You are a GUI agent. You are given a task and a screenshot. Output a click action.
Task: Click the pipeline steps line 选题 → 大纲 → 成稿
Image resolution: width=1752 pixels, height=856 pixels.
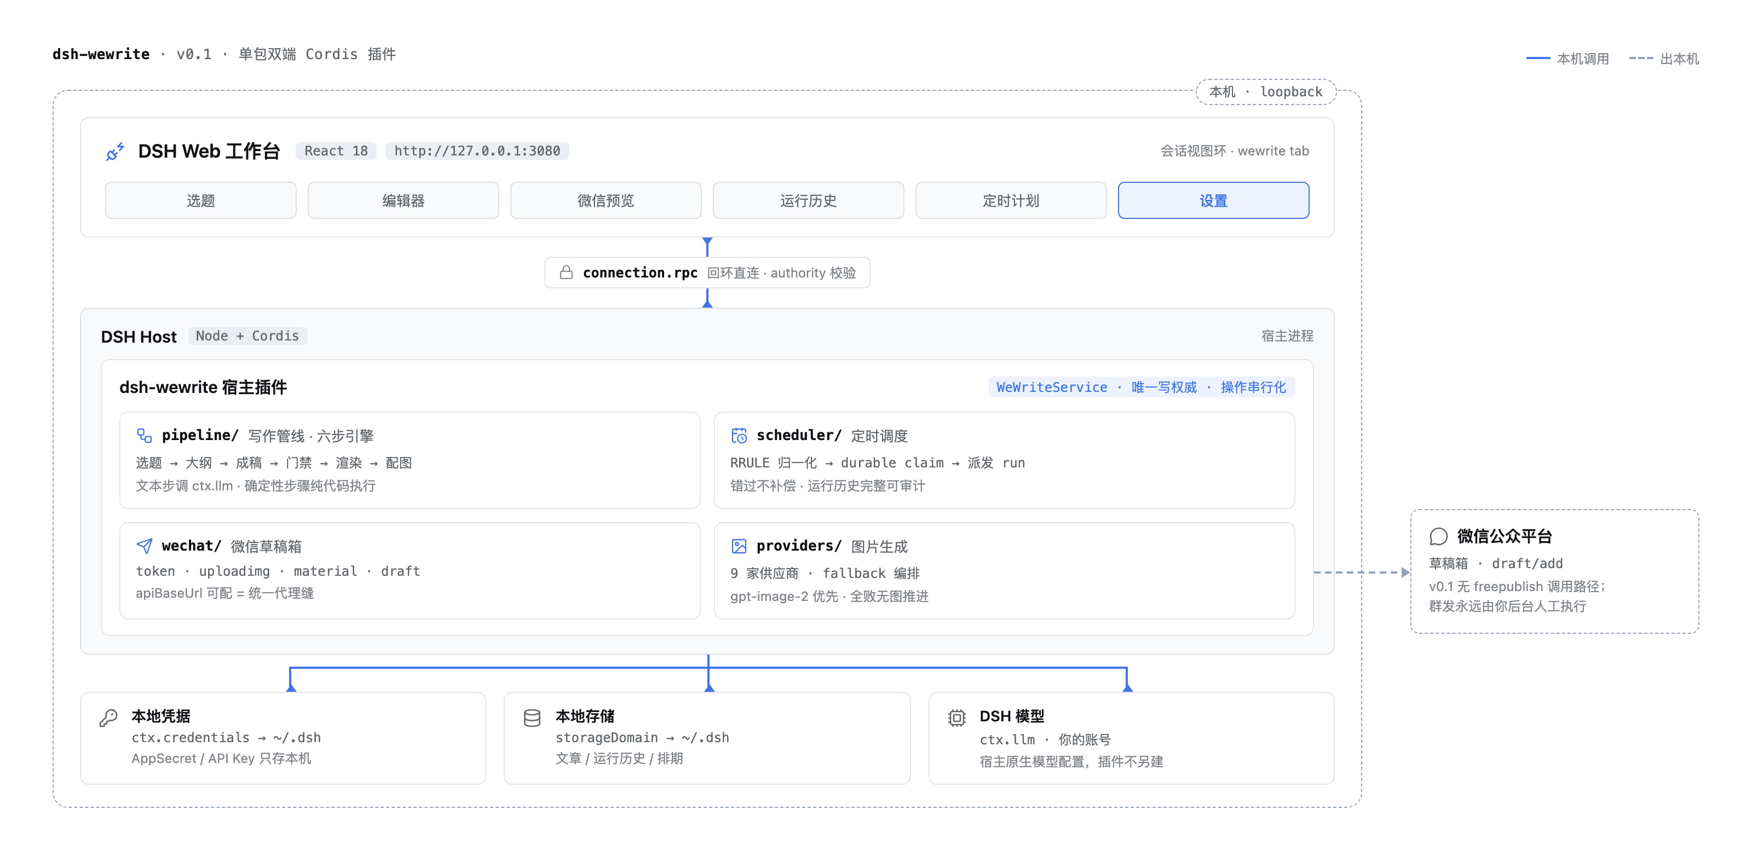[x=273, y=463]
